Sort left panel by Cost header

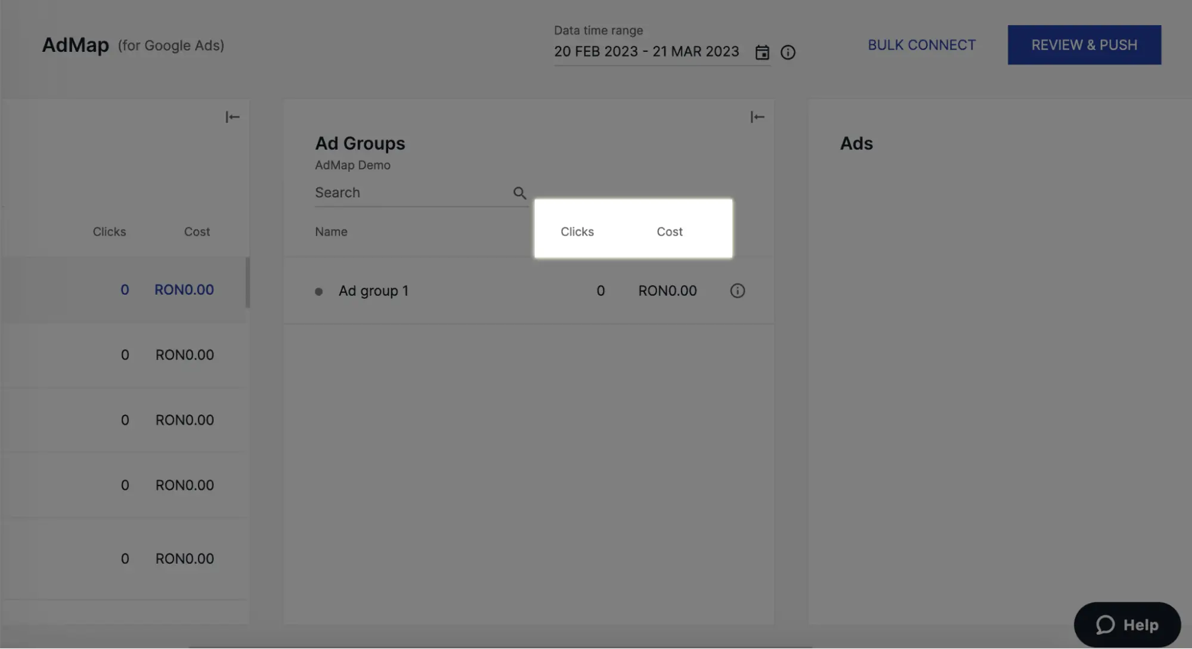pyautogui.click(x=197, y=231)
